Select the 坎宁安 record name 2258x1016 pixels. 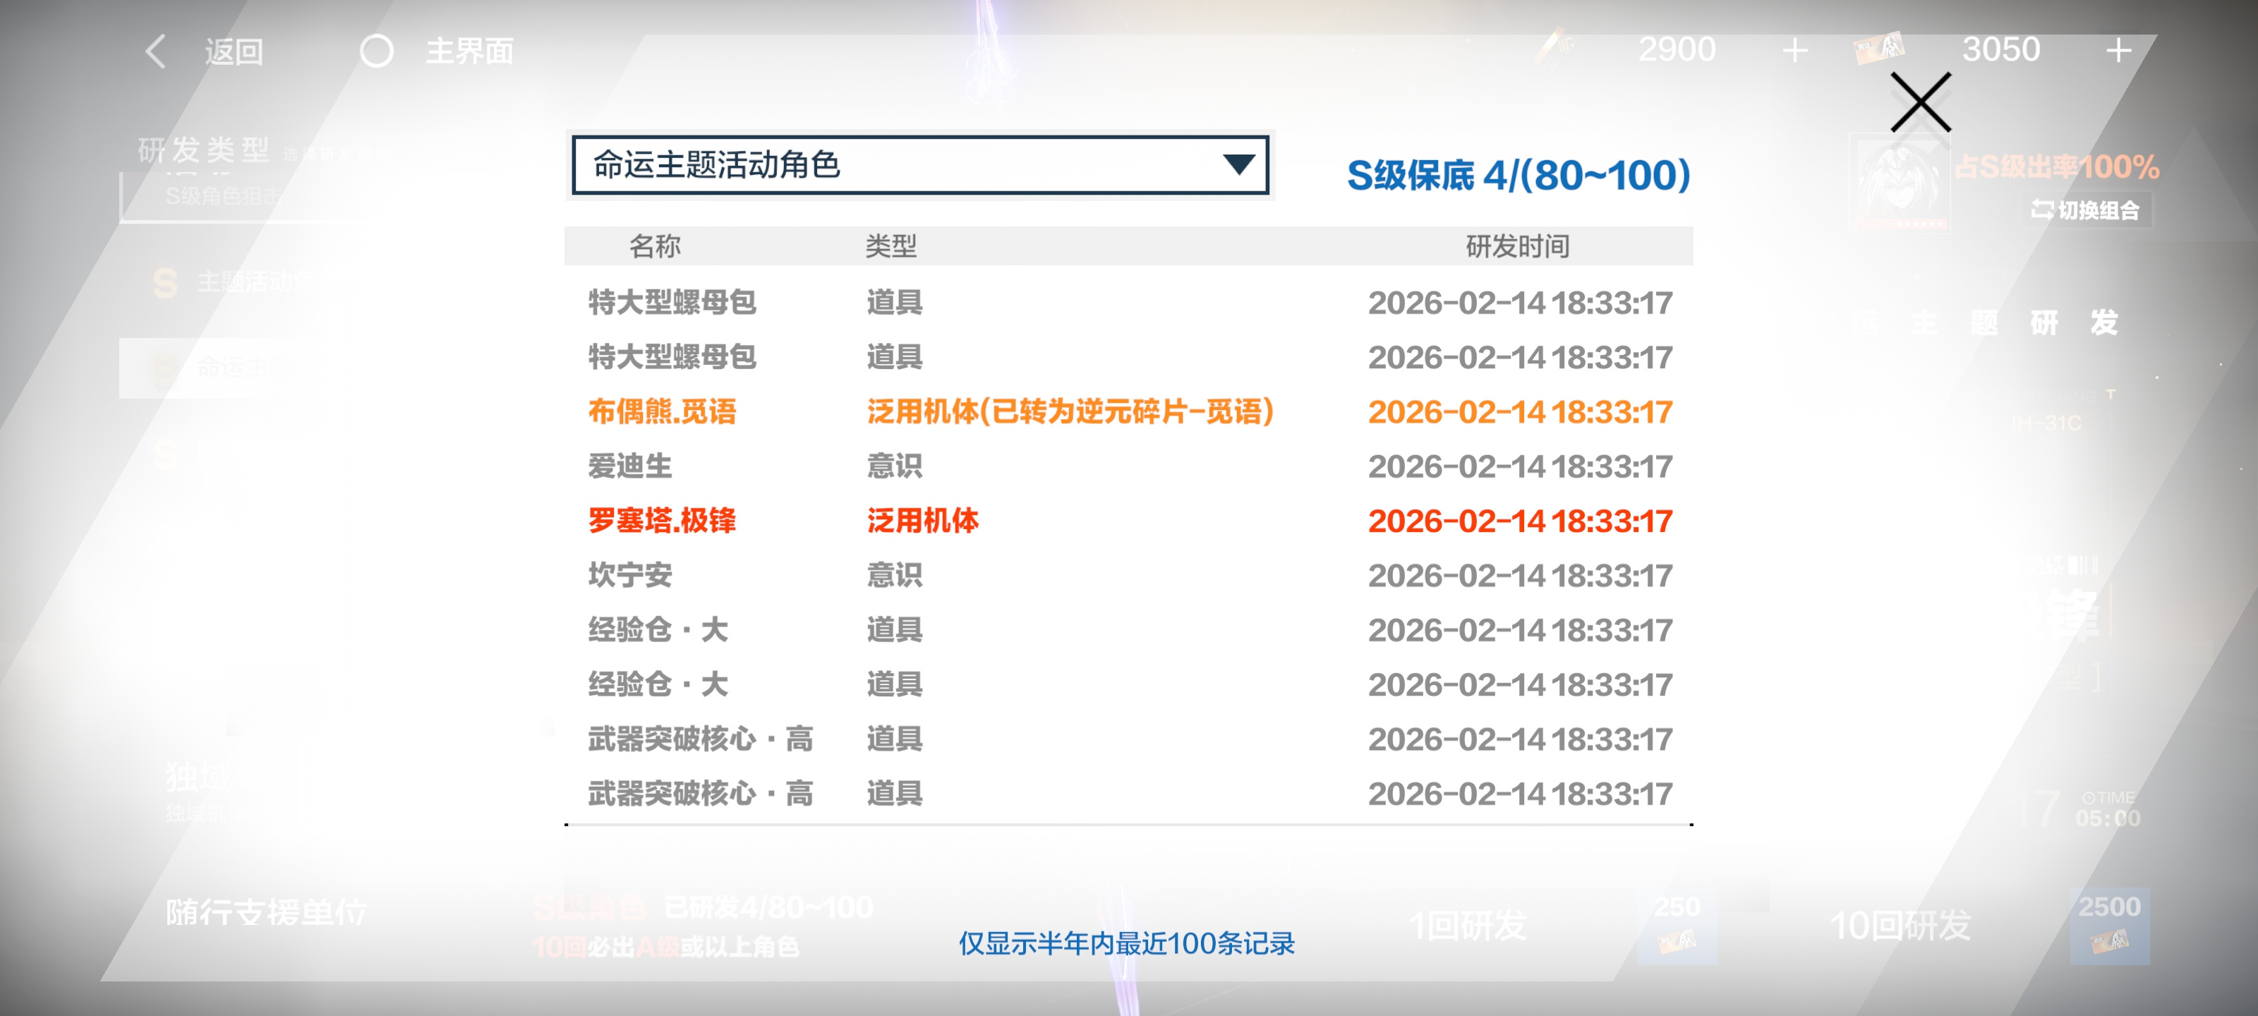tap(630, 575)
